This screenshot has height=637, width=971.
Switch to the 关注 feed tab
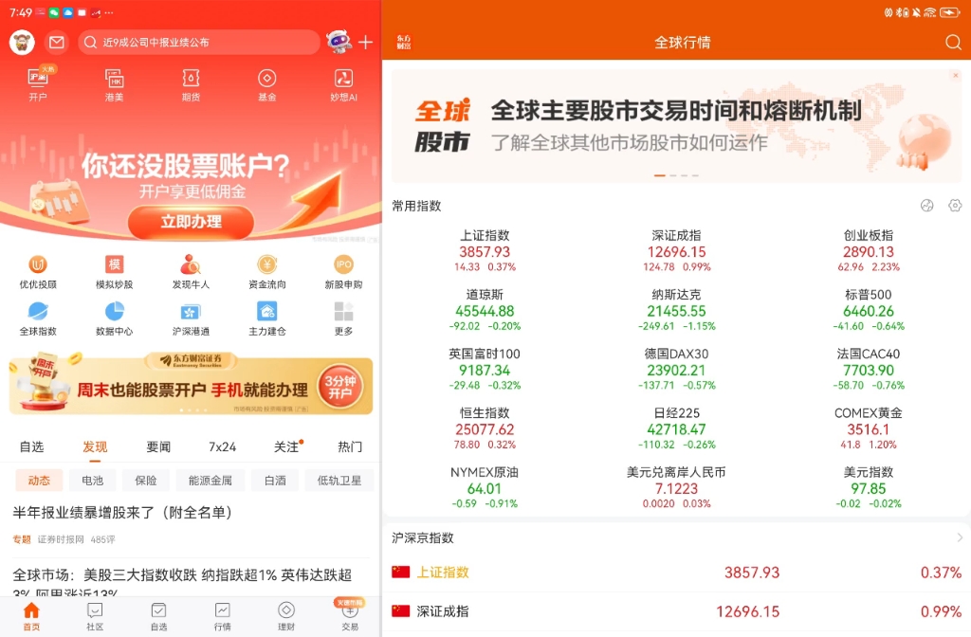[287, 447]
